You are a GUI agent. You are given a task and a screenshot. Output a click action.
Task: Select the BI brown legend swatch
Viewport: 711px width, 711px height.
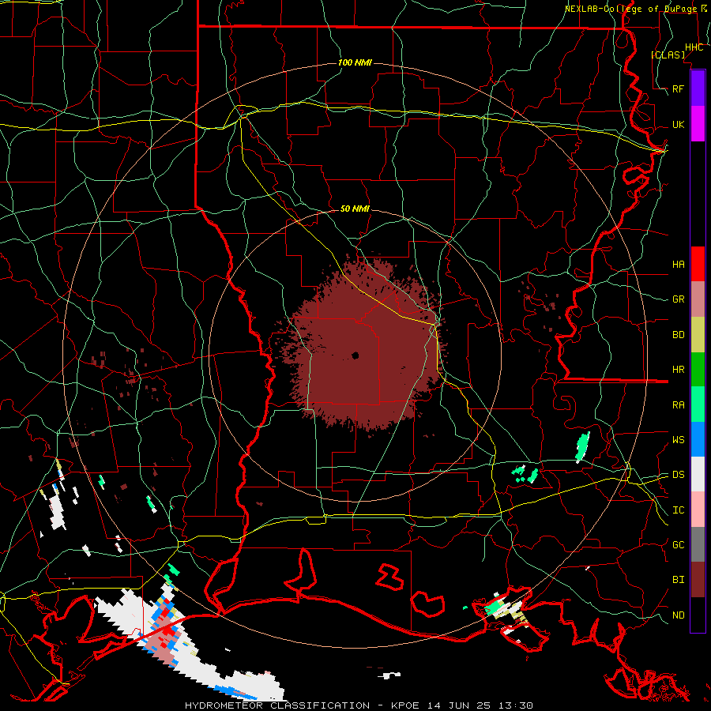(x=698, y=580)
